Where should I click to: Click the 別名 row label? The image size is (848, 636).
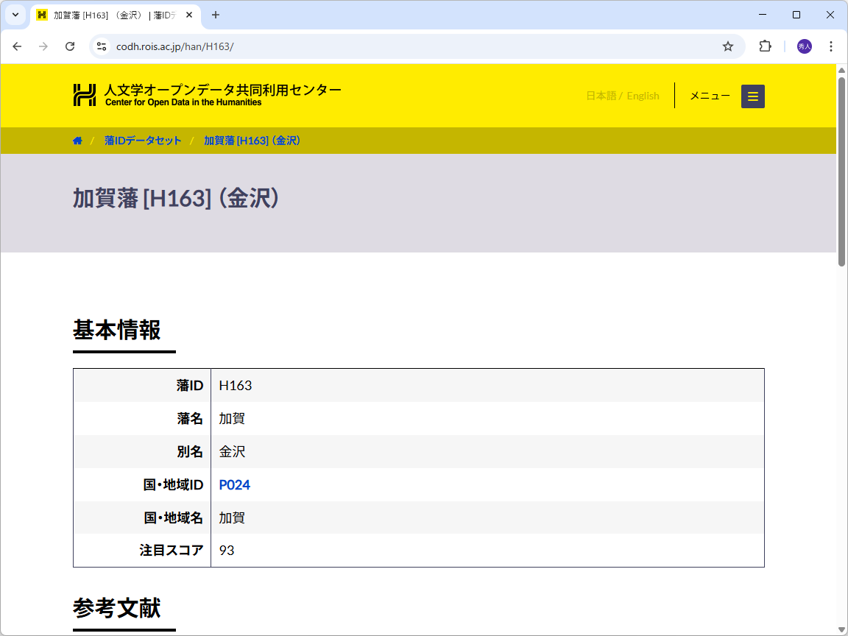190,451
